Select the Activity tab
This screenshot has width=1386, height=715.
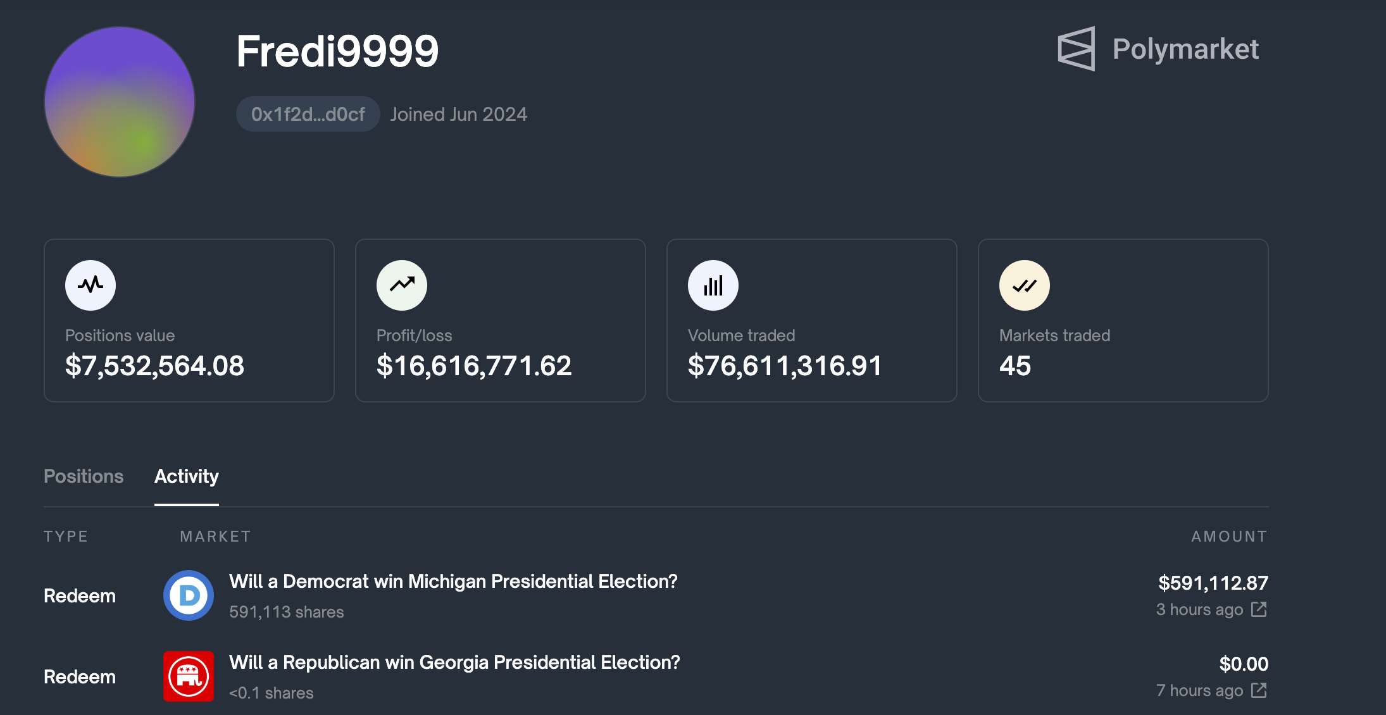(187, 476)
